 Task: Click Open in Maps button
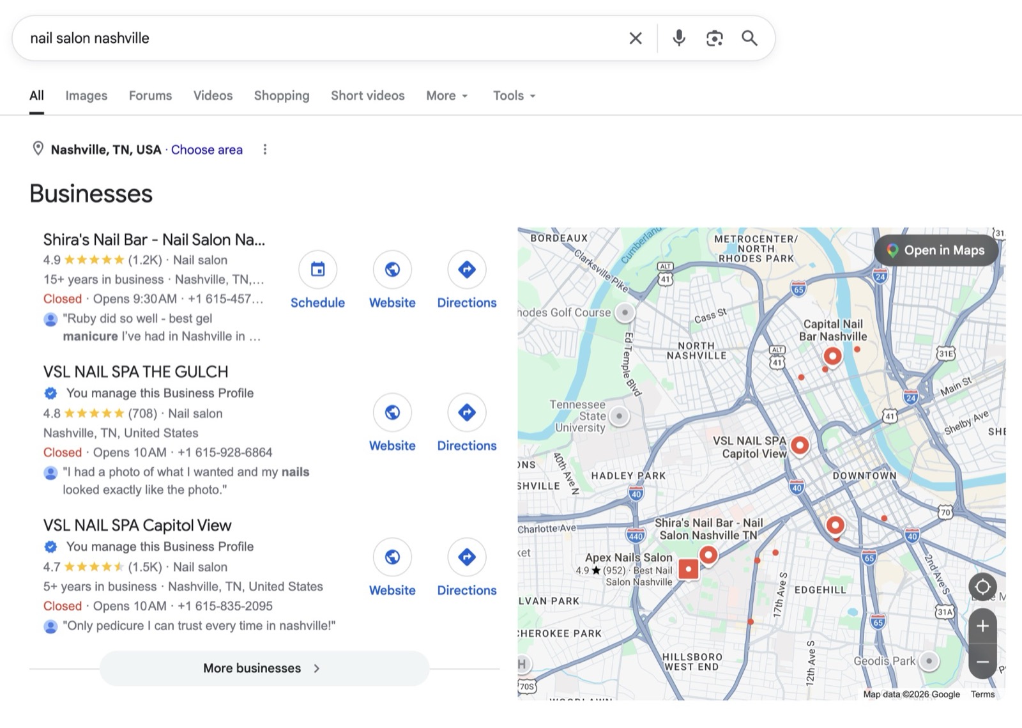pyautogui.click(x=936, y=251)
